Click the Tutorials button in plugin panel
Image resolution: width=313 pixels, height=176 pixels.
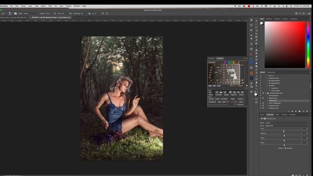coord(240,105)
